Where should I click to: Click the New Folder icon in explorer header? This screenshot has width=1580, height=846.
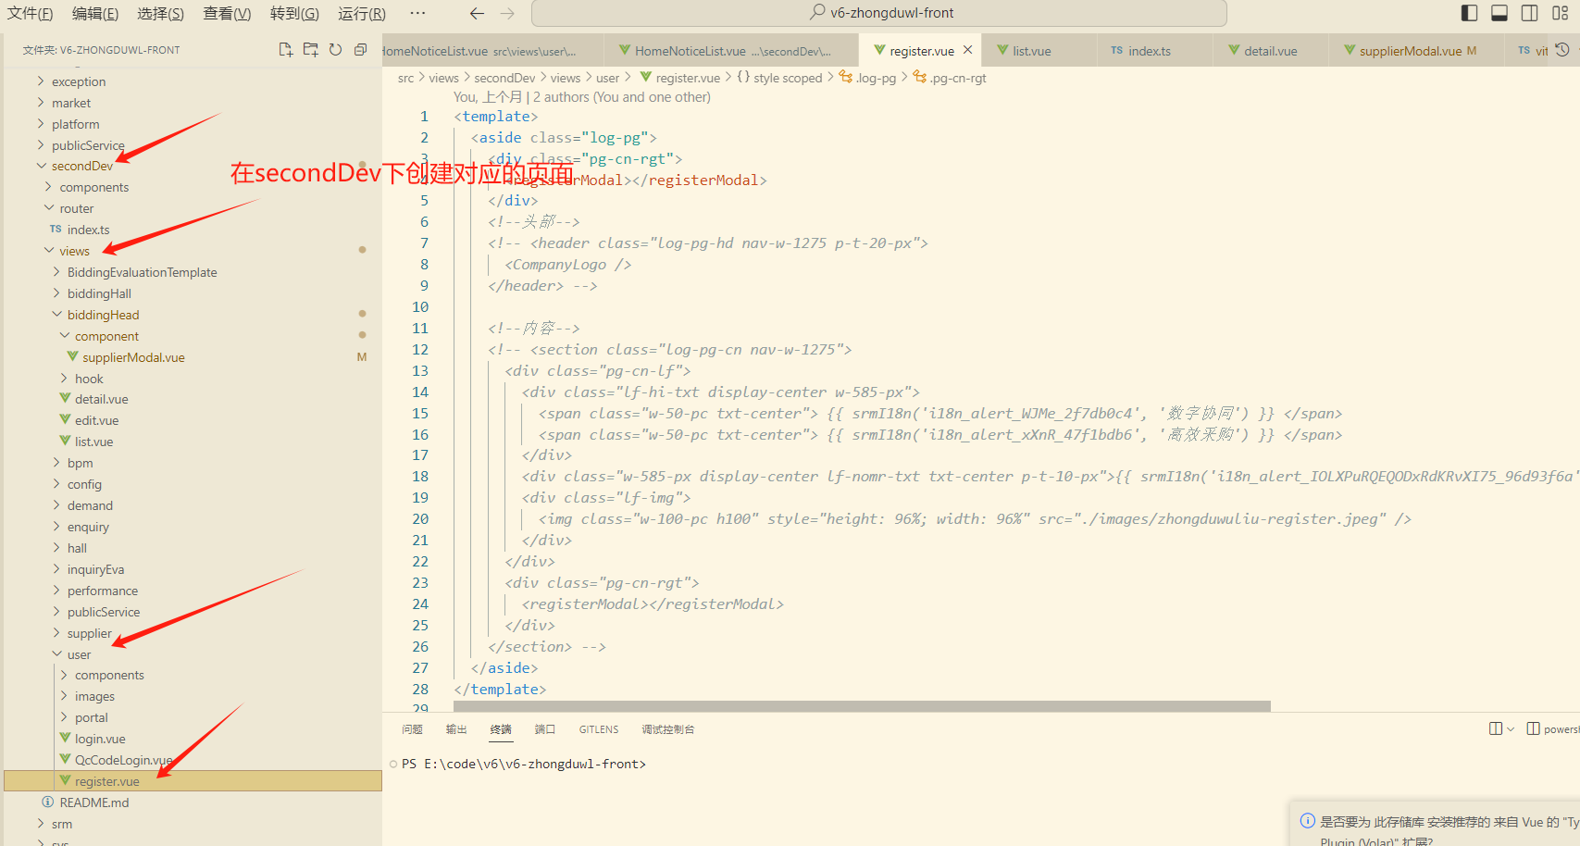(x=311, y=50)
